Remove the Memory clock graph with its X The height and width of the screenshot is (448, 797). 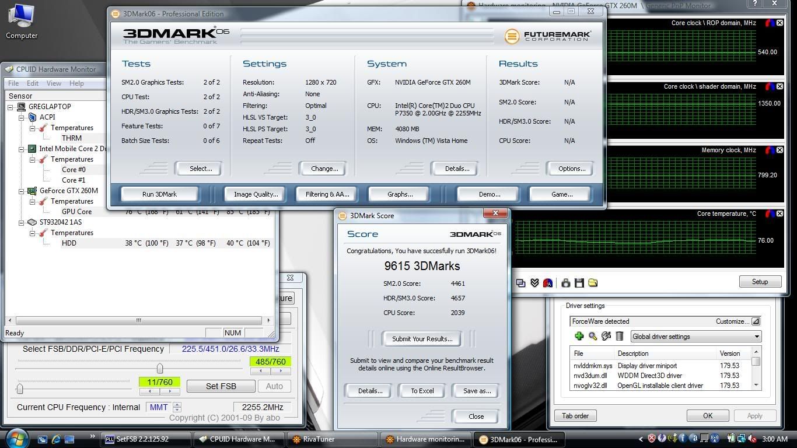click(x=779, y=150)
